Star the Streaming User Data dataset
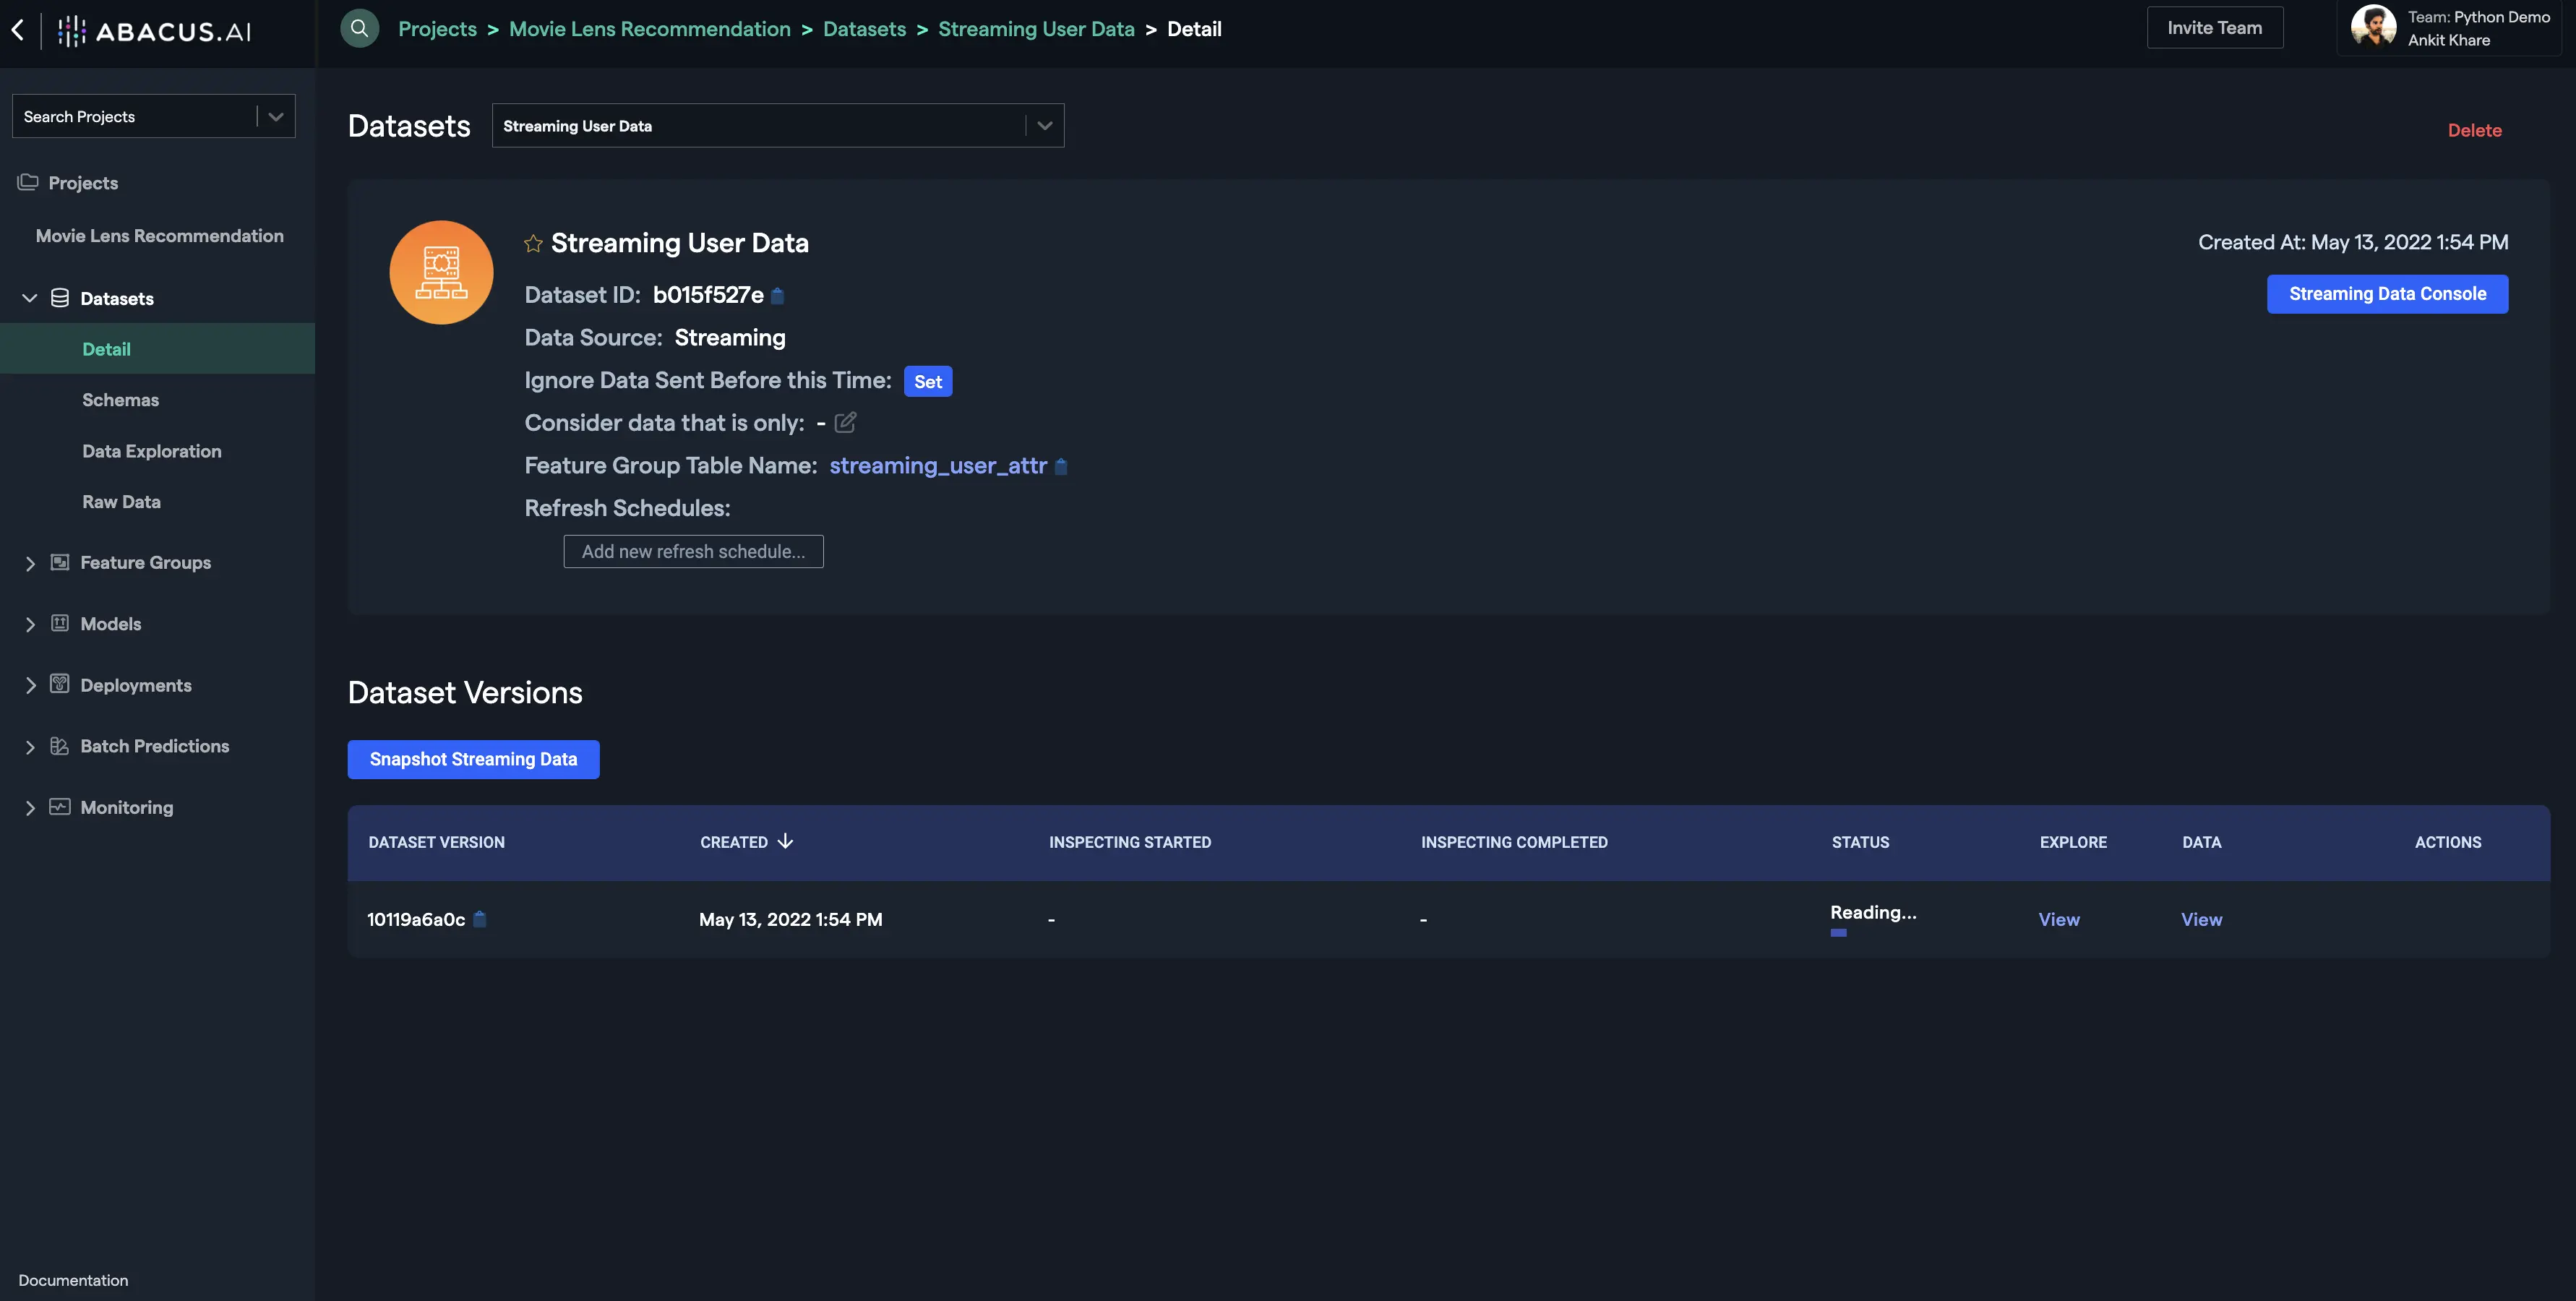 coord(533,243)
